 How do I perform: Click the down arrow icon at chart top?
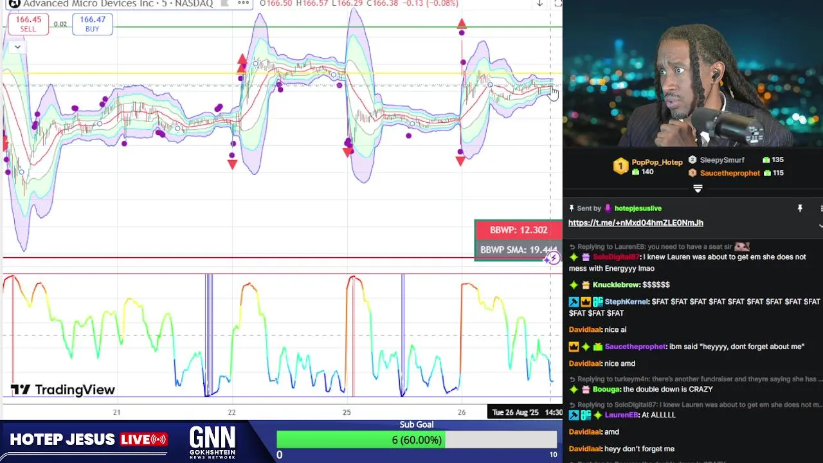point(539,3)
